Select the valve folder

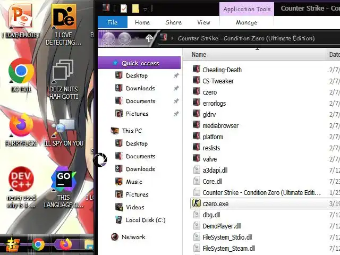pos(210,159)
